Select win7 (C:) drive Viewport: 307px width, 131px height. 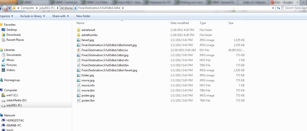[x=12, y=95]
